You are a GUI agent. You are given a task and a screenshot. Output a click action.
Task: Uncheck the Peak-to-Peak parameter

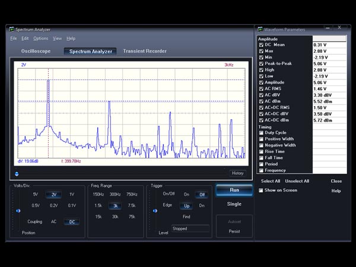[261, 63]
